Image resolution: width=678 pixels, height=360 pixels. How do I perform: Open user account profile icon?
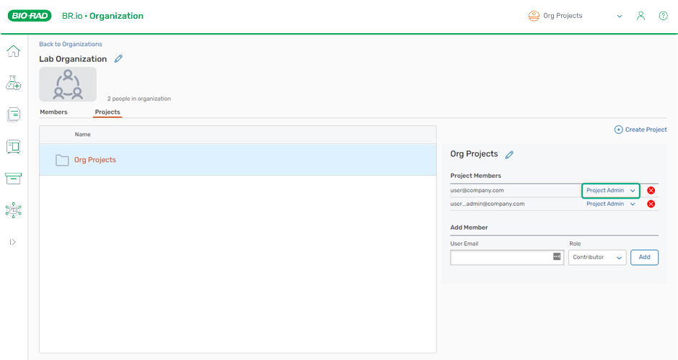point(640,16)
